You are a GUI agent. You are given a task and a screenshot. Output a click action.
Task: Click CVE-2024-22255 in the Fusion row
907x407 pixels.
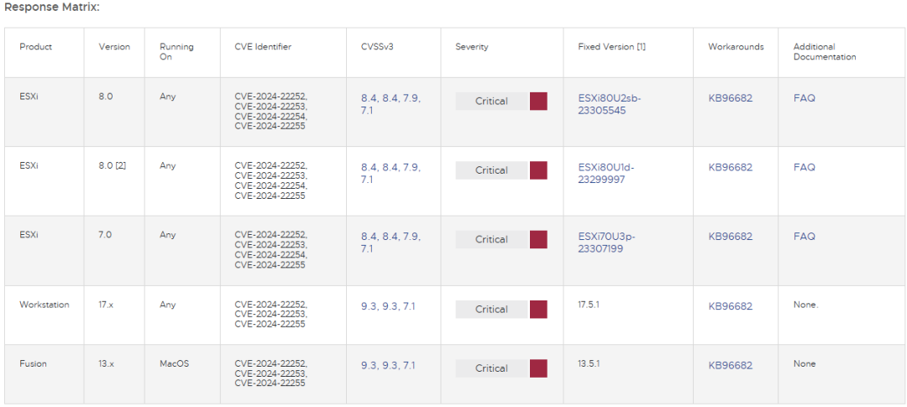tap(270, 382)
